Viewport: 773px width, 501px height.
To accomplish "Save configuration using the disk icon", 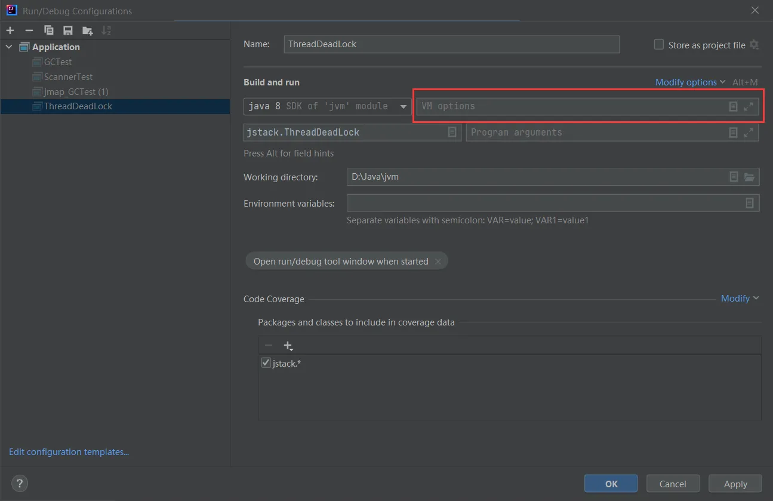I will (x=68, y=30).
